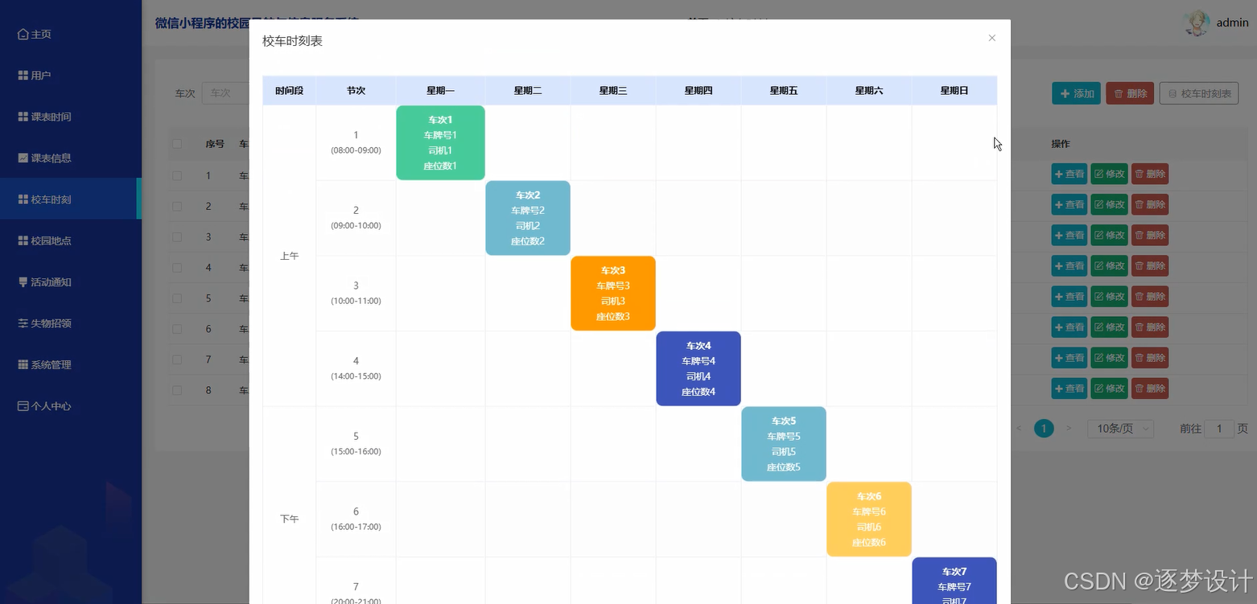Click 修改 in the third table row
This screenshot has height=604, width=1257.
pyautogui.click(x=1109, y=235)
